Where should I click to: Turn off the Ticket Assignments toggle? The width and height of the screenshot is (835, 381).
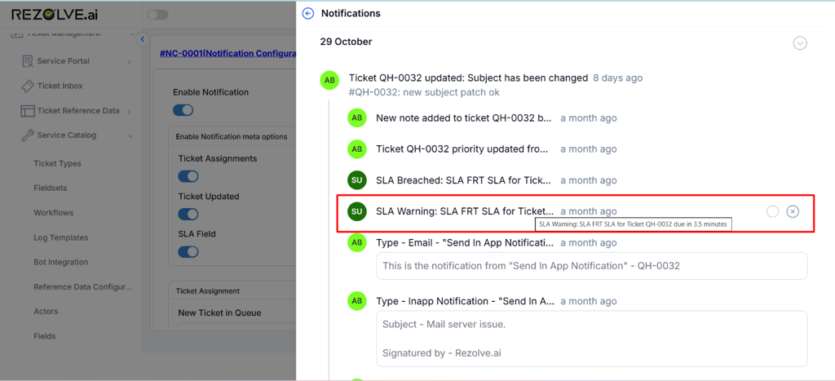pos(188,176)
